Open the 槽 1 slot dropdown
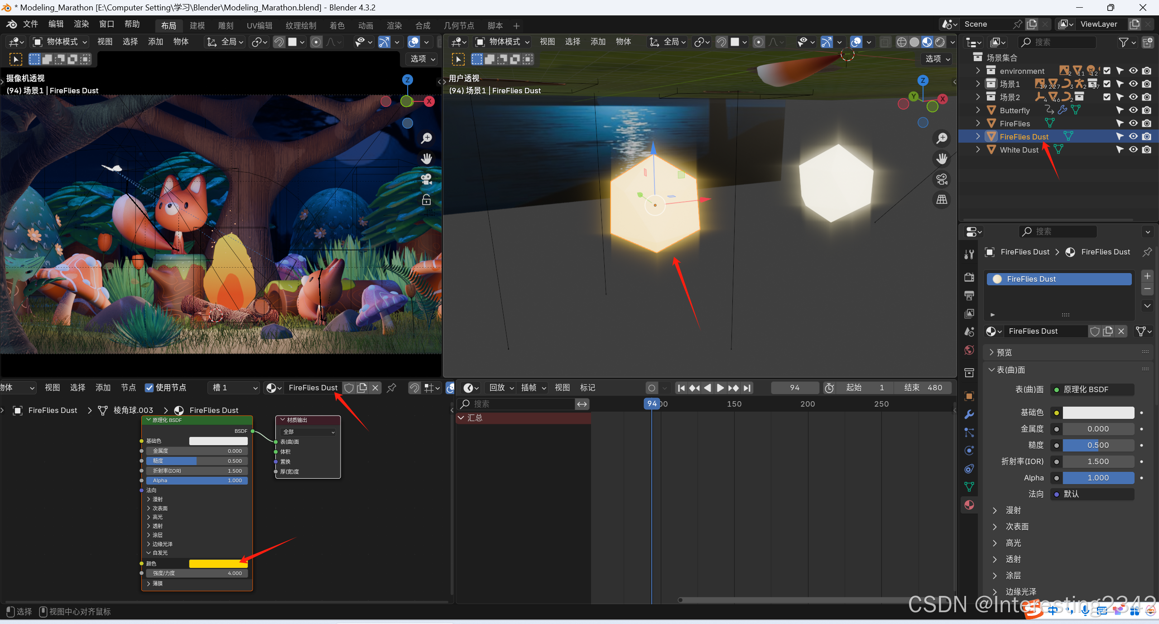Viewport: 1159px width, 624px height. coord(235,388)
